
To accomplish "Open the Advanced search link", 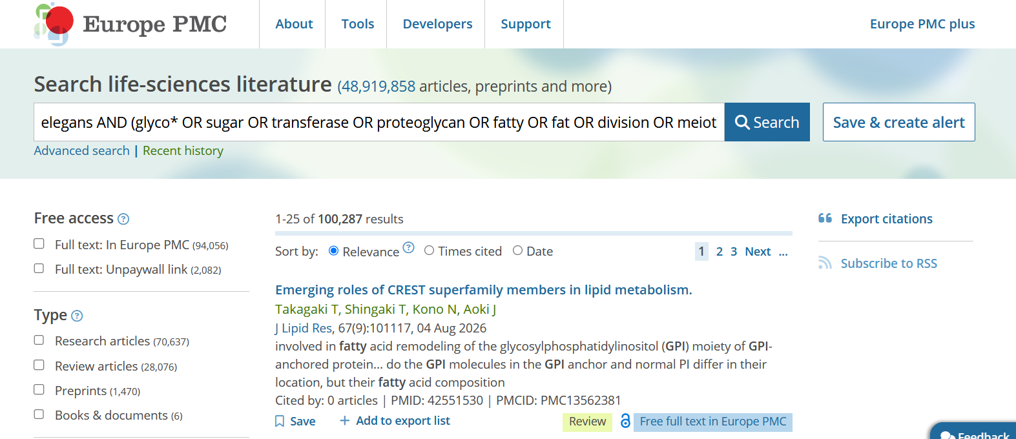I will 82,150.
